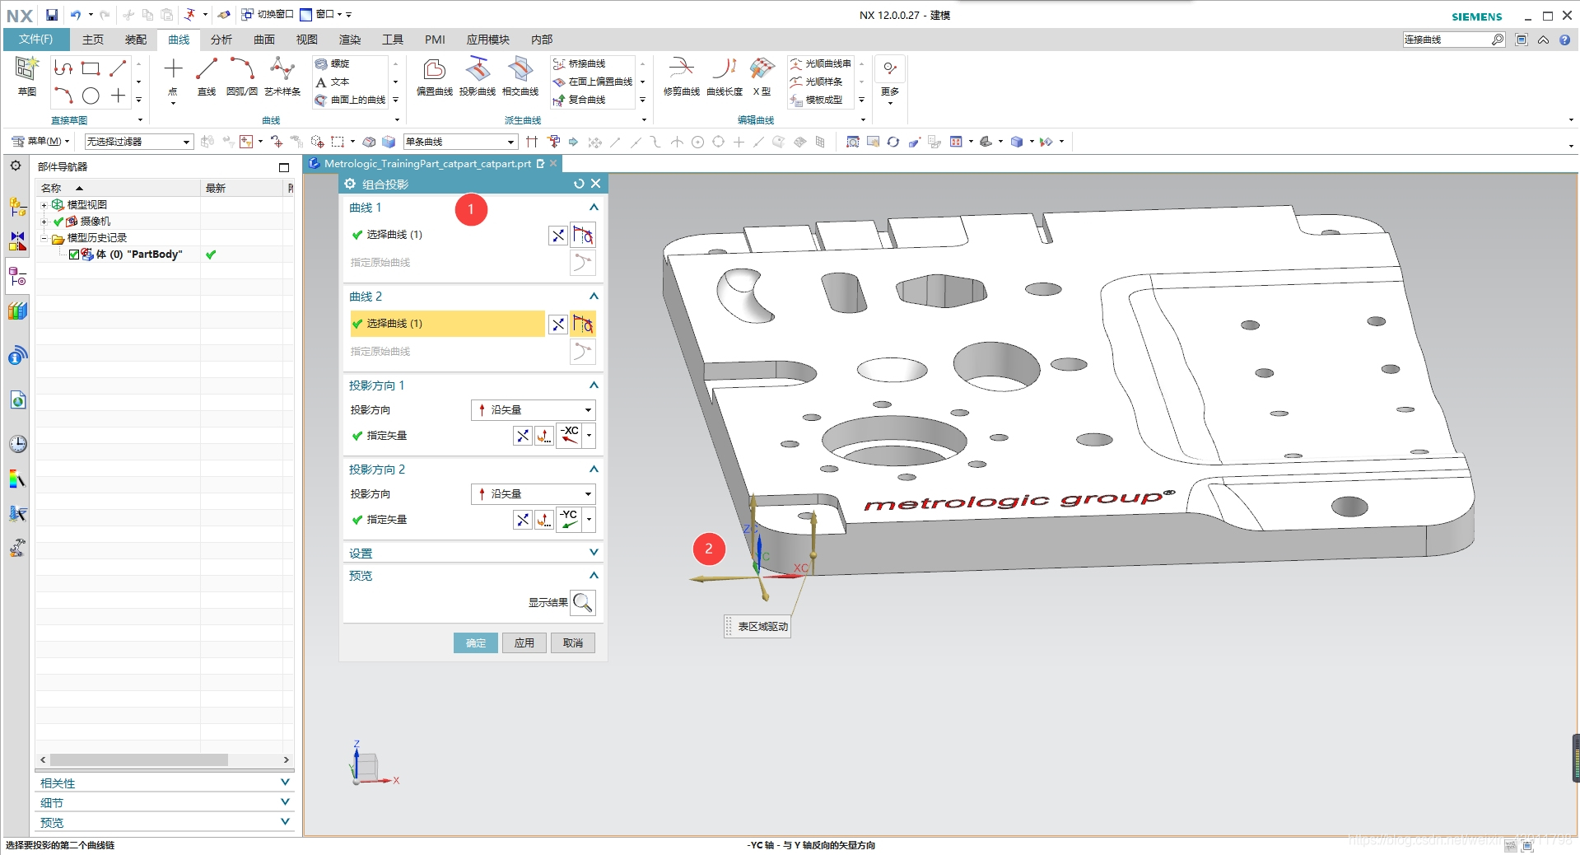This screenshot has width=1580, height=855.
Task: Reset the 组合投影 dialog
Action: point(579,184)
